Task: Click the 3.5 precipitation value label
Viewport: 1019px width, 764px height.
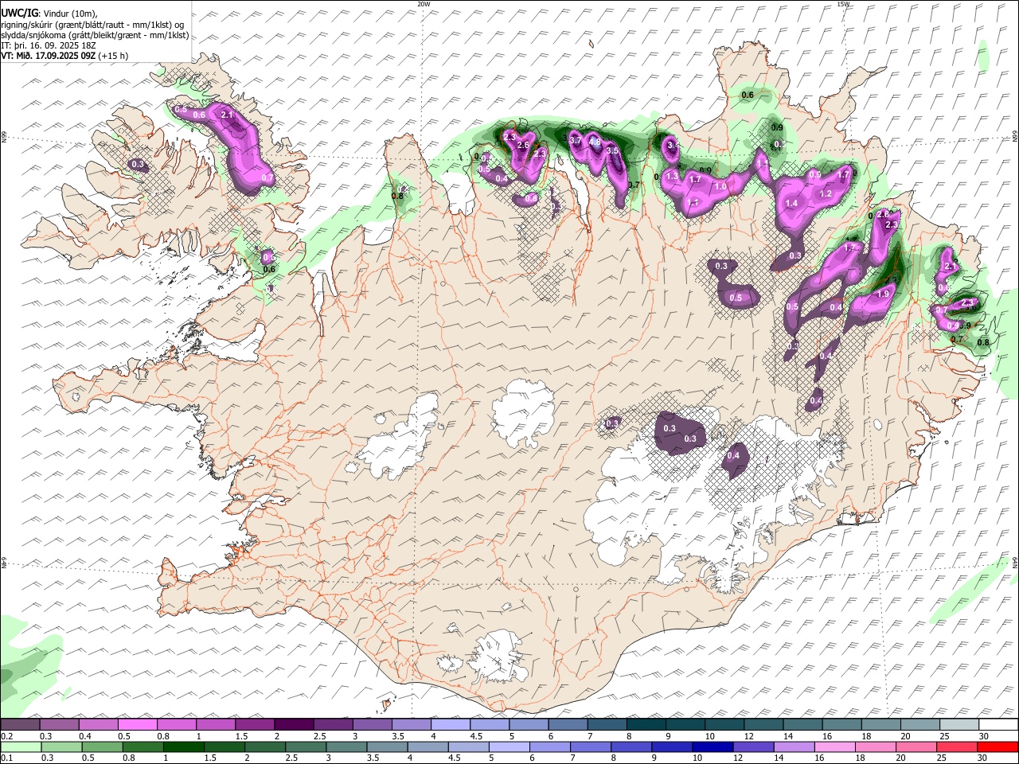Action: 612,150
